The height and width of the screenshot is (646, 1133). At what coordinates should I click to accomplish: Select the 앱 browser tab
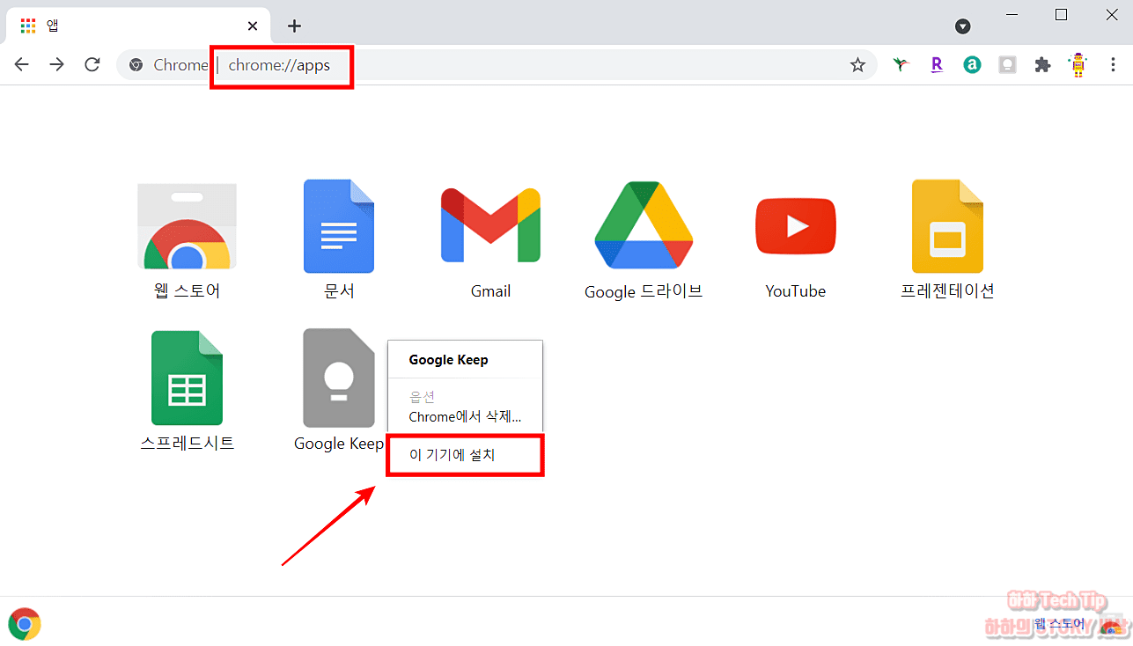click(x=136, y=26)
